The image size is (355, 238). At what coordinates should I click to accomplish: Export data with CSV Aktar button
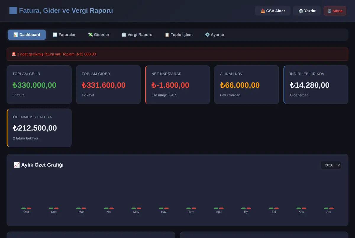point(273,11)
